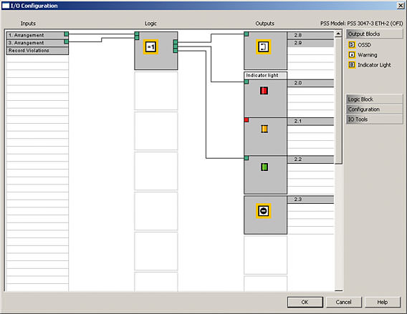
Task: Expand the Configuration panel
Action: point(374,109)
